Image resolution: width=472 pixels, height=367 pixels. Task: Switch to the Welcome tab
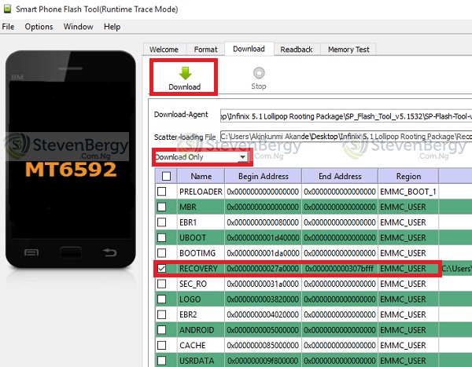point(164,50)
